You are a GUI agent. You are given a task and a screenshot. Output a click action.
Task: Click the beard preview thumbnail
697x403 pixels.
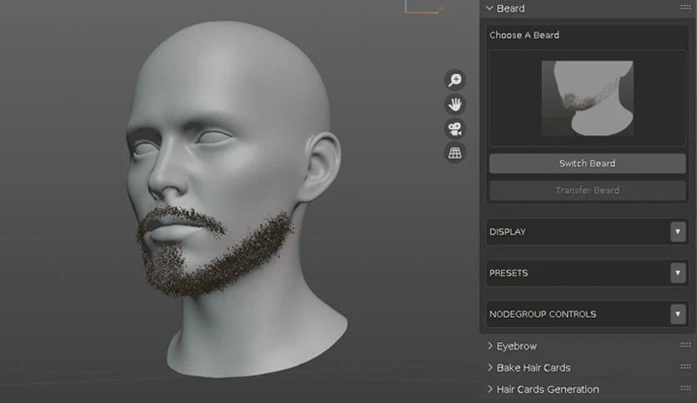[587, 98]
